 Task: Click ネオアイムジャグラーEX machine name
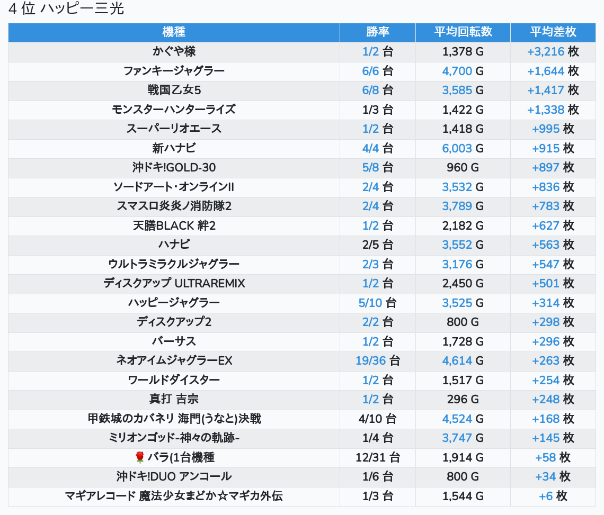pyautogui.click(x=174, y=361)
